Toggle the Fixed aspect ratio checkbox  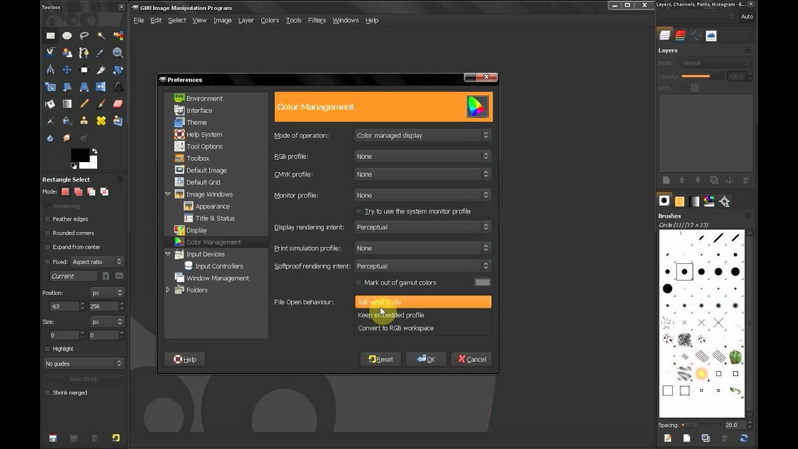pyautogui.click(x=47, y=262)
